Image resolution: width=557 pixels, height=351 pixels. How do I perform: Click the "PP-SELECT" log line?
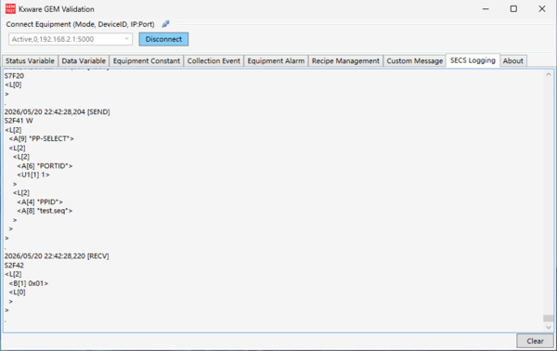[42, 139]
